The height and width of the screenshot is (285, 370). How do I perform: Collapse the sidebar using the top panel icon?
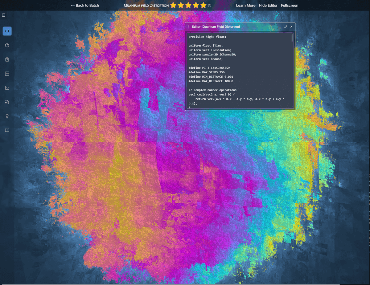[4, 15]
